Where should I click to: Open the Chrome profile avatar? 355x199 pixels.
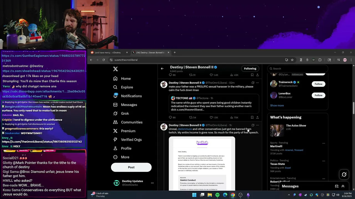coord(345,60)
